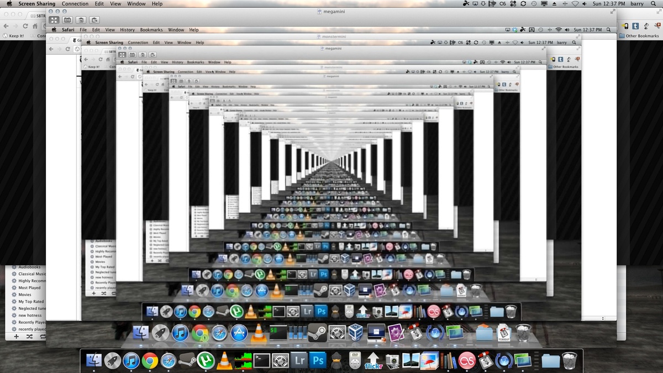Open Finder in second dock from bottom
The width and height of the screenshot is (663, 373).
[x=142, y=333]
